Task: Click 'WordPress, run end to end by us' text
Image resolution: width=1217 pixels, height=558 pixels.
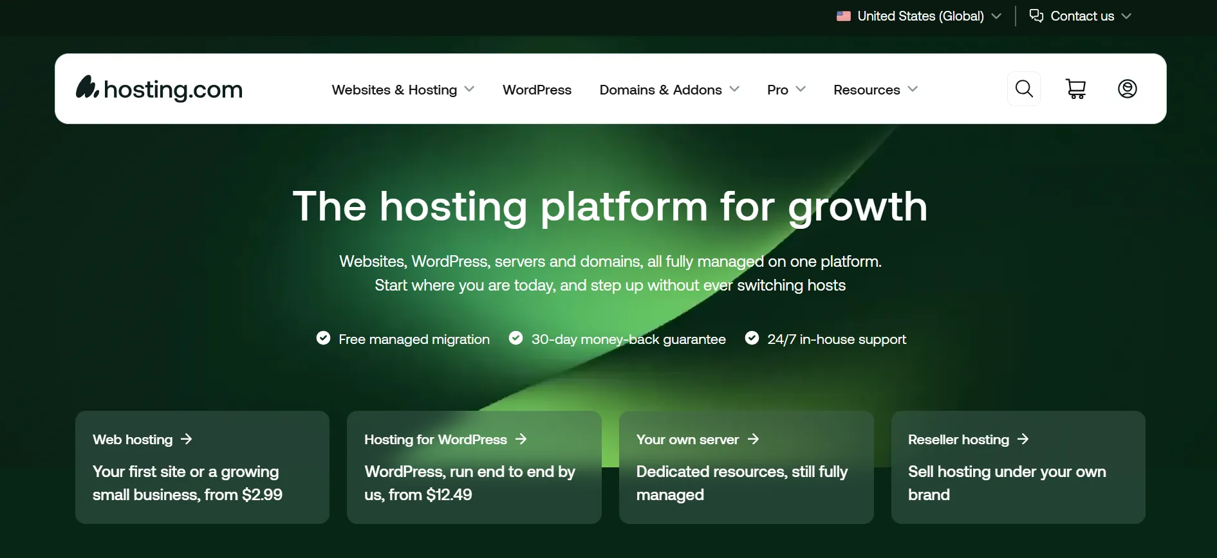Action: tap(470, 483)
